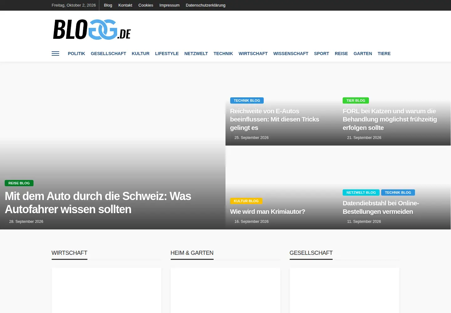Click the date 21. September 2026
Viewport: 451px width, 313px height.
click(x=364, y=138)
